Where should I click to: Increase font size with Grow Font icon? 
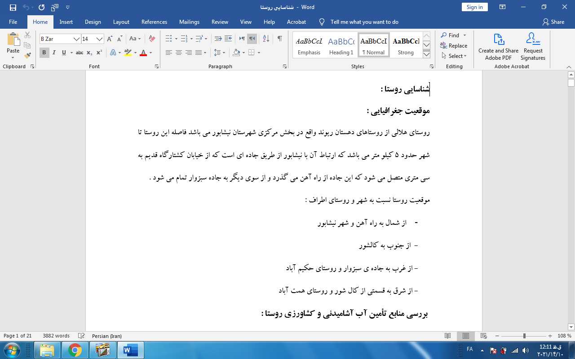(x=110, y=39)
